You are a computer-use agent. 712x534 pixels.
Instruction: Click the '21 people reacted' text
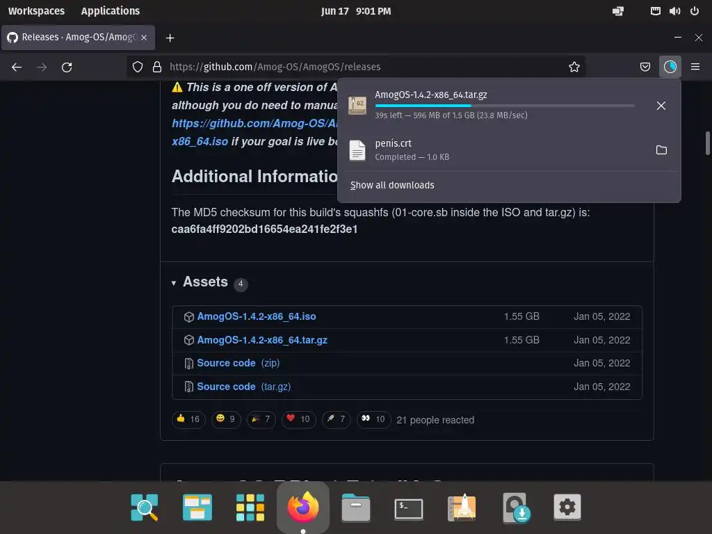click(x=435, y=420)
